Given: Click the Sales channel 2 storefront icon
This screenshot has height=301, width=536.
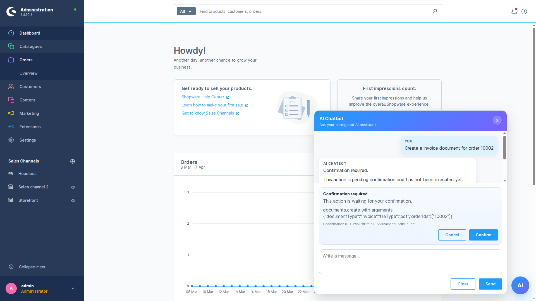Looking at the screenshot, I should 11,187.
